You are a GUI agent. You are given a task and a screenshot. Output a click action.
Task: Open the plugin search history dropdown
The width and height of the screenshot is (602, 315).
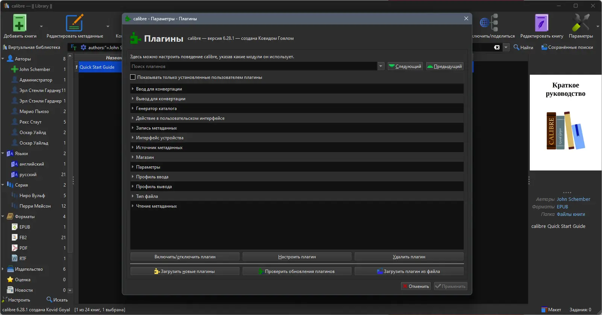coord(381,66)
